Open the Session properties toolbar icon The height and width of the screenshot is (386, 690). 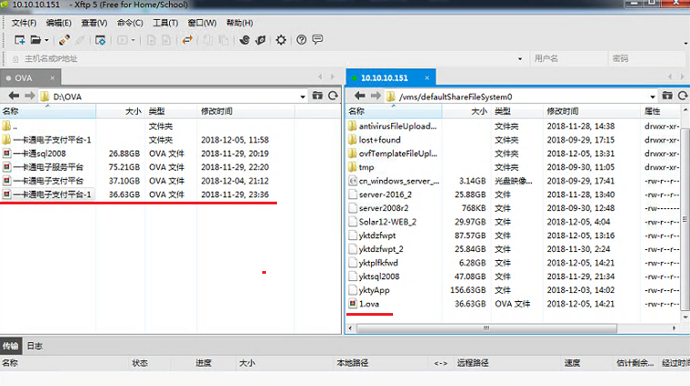point(101,40)
